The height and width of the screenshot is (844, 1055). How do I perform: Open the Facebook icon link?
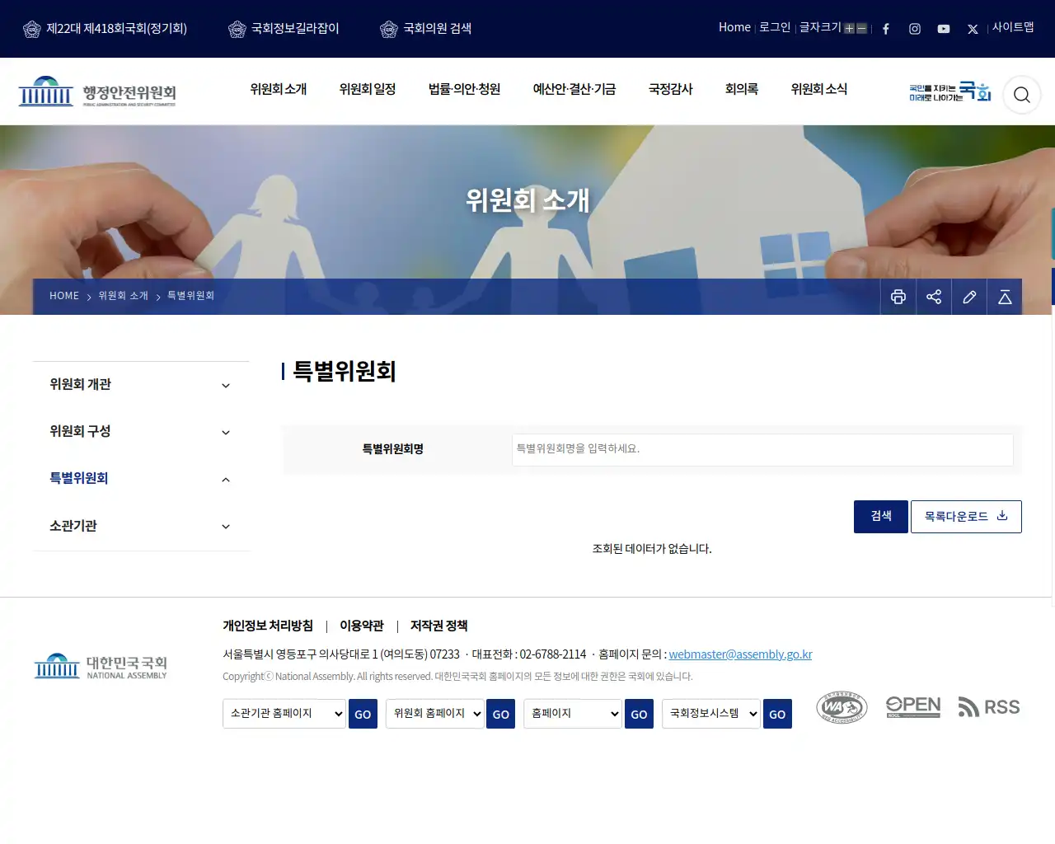[886, 29]
